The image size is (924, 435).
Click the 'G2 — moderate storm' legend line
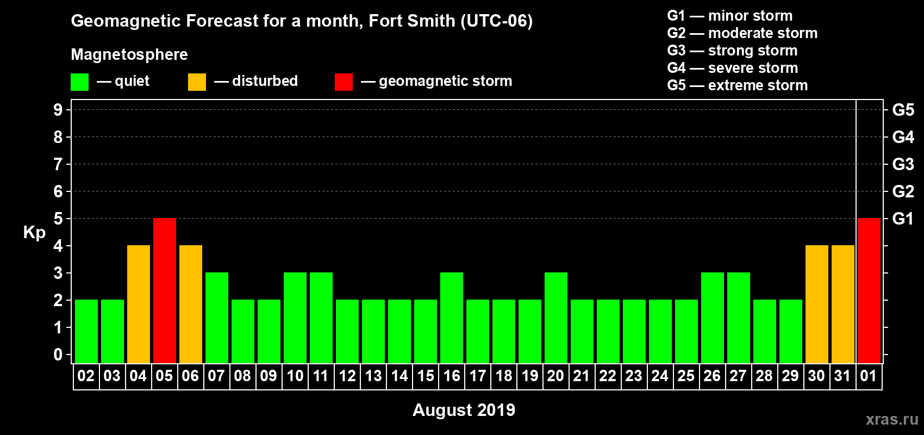[x=742, y=33]
